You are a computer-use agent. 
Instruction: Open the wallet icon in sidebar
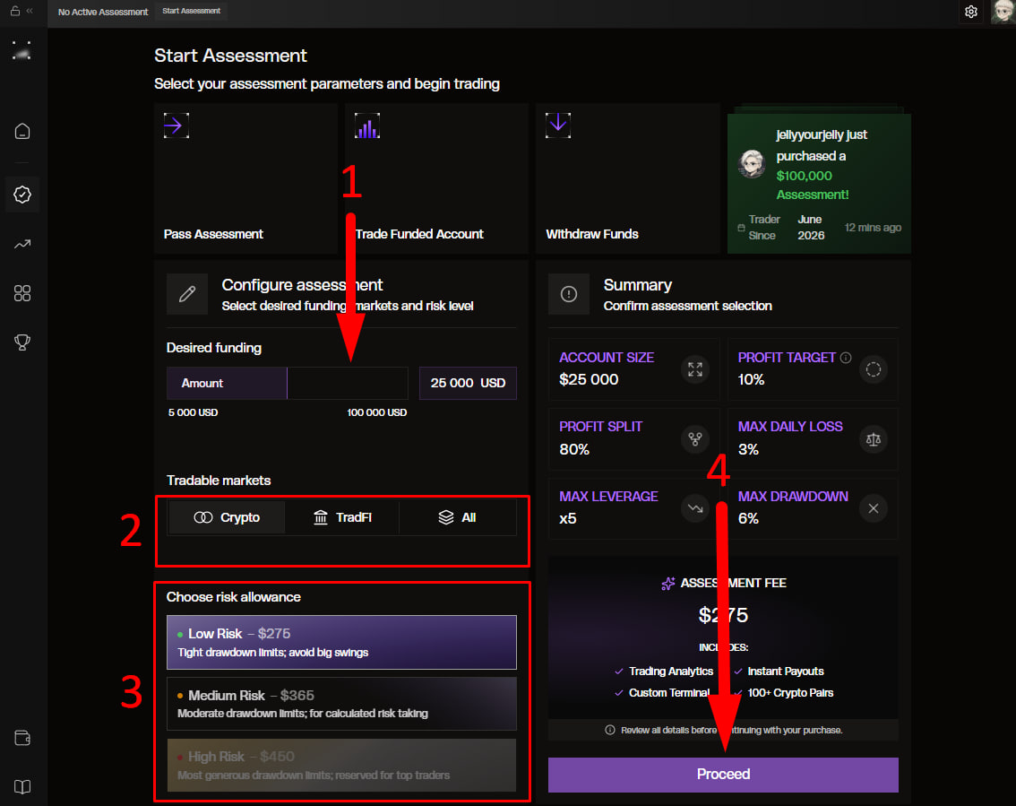coord(22,738)
